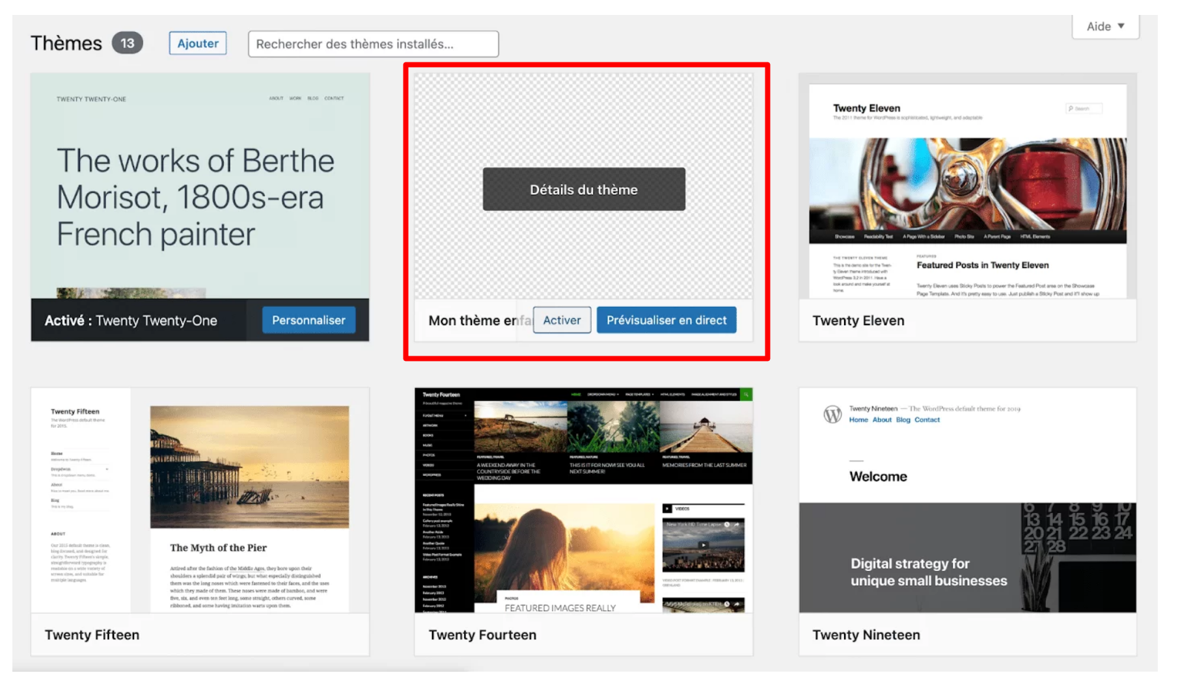Click the "Twenty Fourteen" theme name
Viewport: 1178px width, 684px height.
click(482, 635)
